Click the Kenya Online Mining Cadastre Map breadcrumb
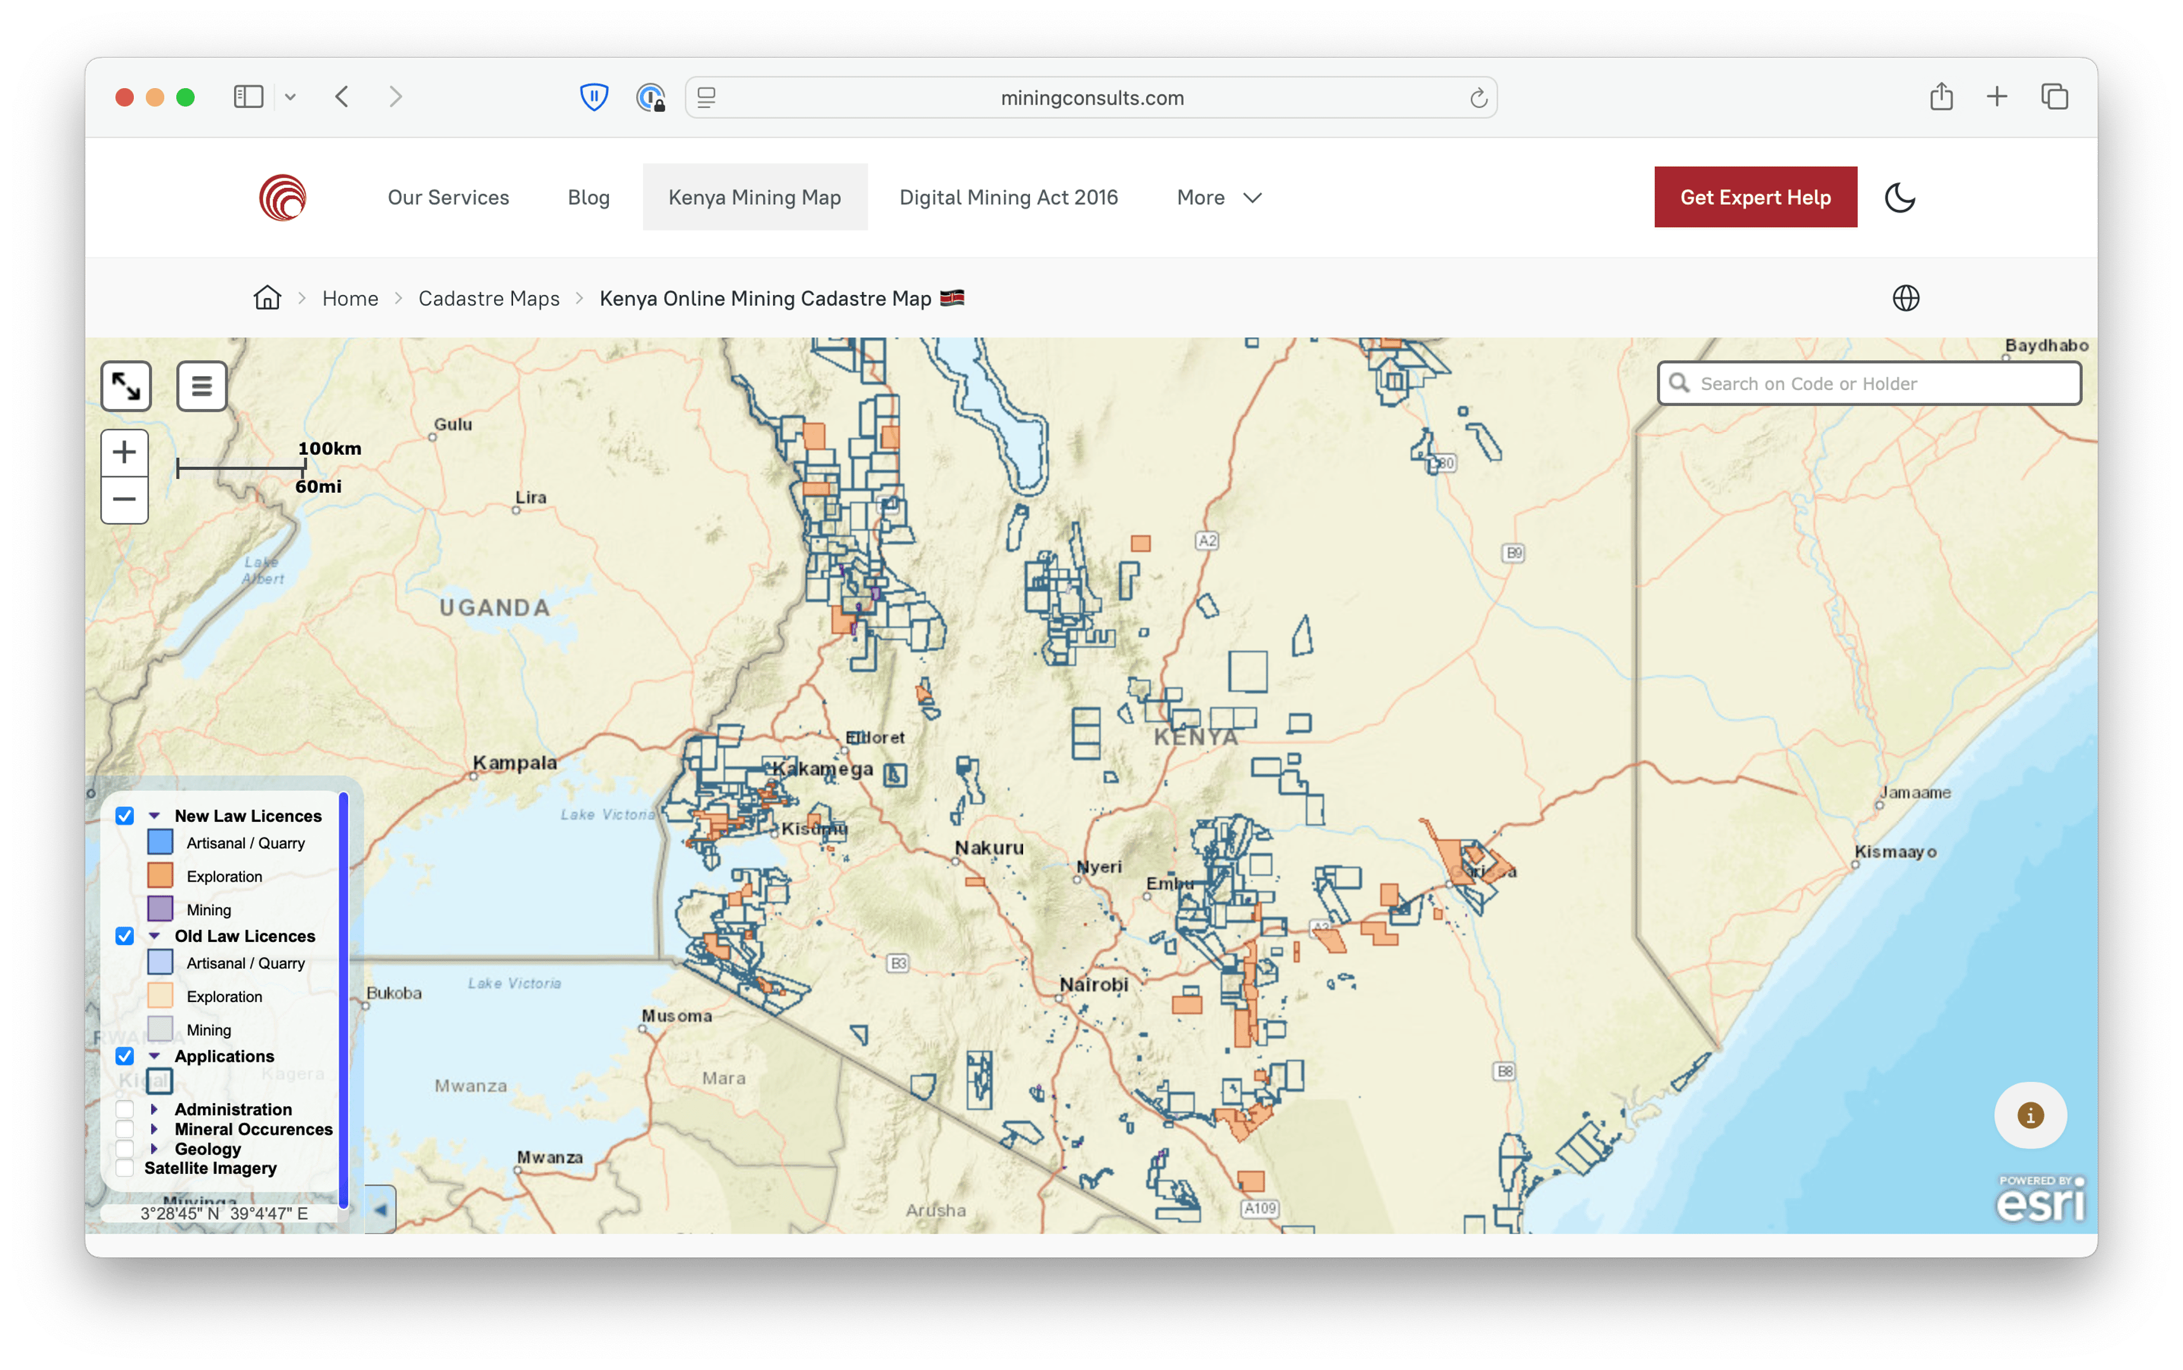Image resolution: width=2183 pixels, height=1370 pixels. [781, 298]
